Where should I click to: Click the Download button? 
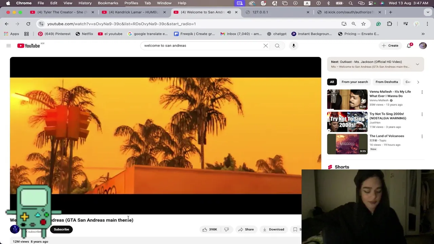coord(273,229)
